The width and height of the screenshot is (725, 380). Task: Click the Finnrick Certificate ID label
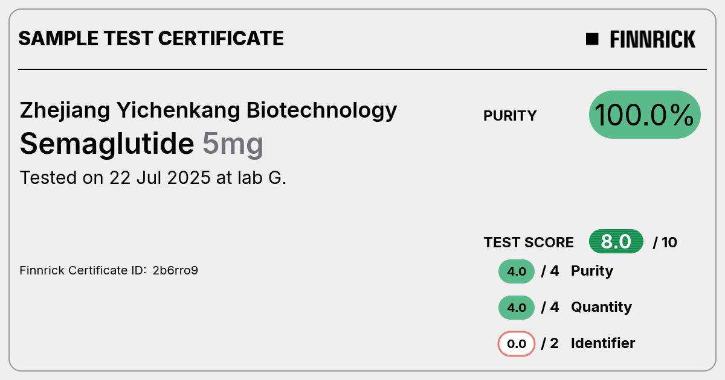(x=83, y=270)
